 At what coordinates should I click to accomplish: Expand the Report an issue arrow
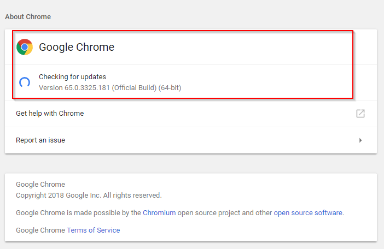[x=360, y=140]
